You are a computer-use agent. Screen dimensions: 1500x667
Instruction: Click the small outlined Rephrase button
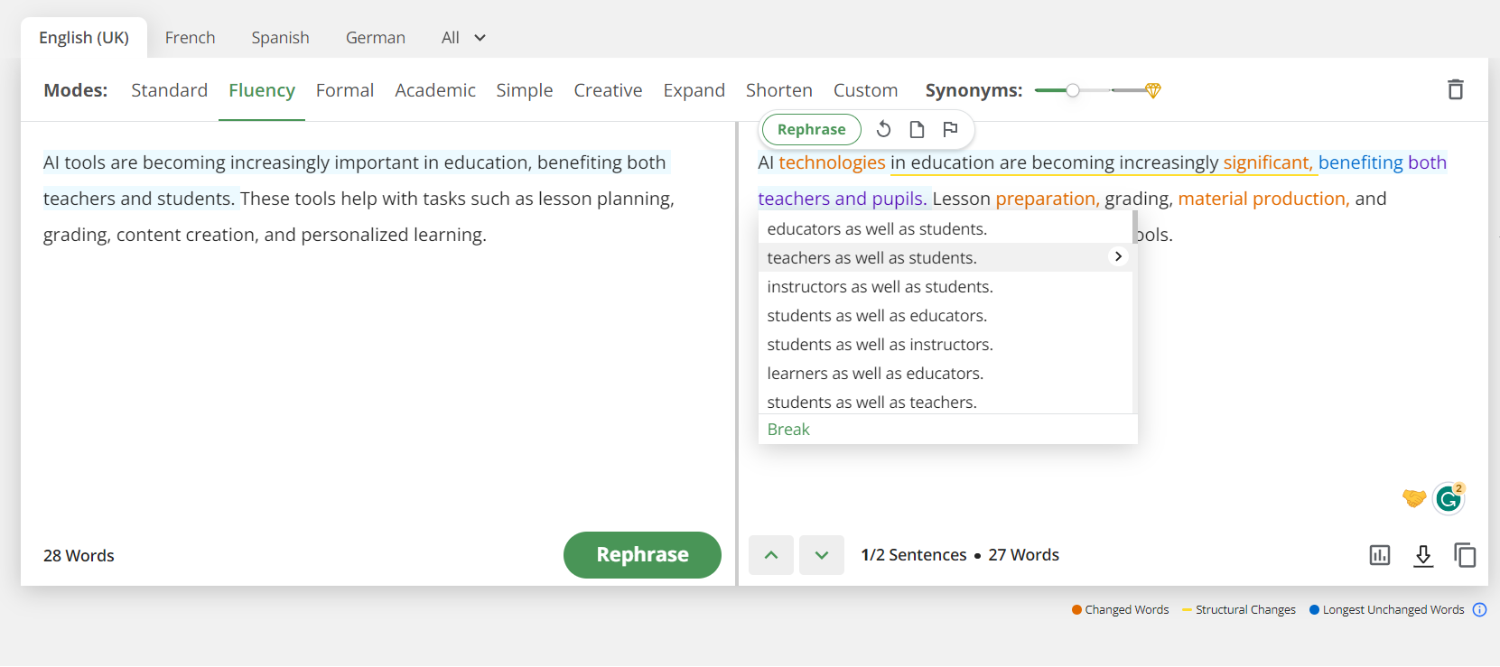pyautogui.click(x=811, y=129)
